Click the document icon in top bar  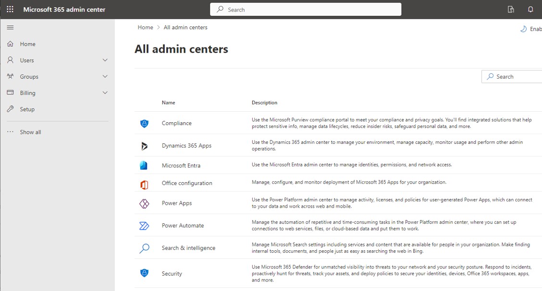(x=511, y=10)
